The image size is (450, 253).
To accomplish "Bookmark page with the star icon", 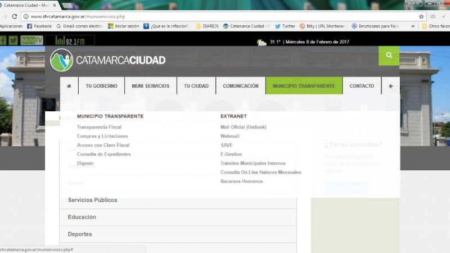I will (421, 17).
